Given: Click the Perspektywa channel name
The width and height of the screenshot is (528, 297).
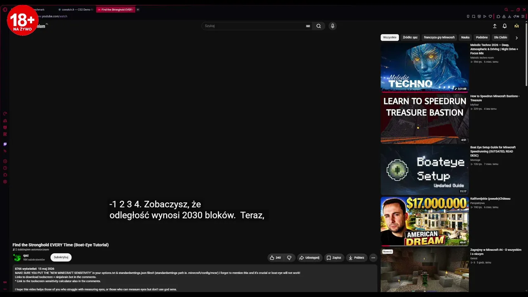Looking at the screenshot, I should [477, 203].
